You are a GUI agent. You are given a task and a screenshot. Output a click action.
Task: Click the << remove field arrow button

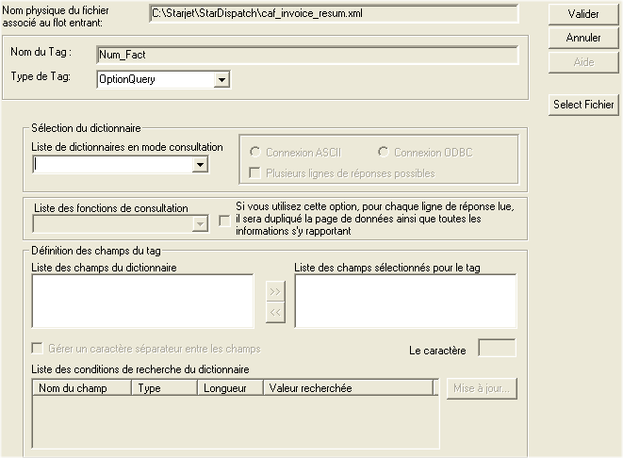click(x=275, y=314)
